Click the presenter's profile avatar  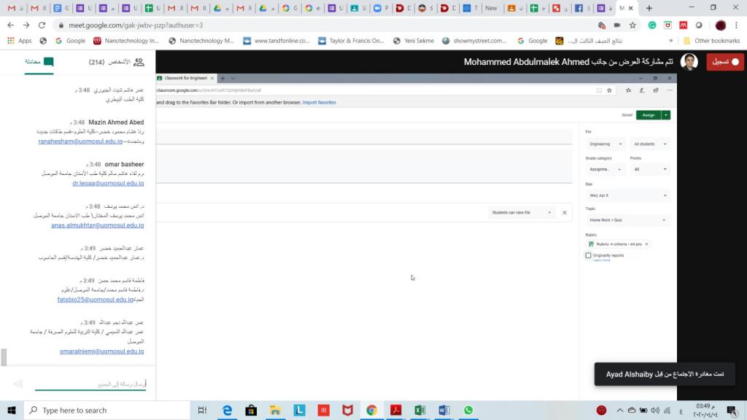[689, 62]
